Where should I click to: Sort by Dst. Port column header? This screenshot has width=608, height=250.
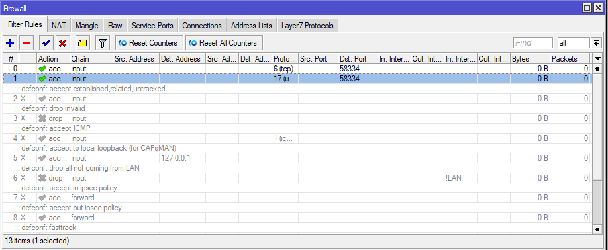[x=358, y=59]
